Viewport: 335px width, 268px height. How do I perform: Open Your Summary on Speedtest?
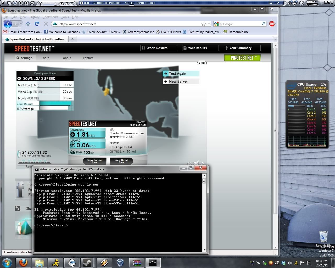pyautogui.click(x=242, y=48)
